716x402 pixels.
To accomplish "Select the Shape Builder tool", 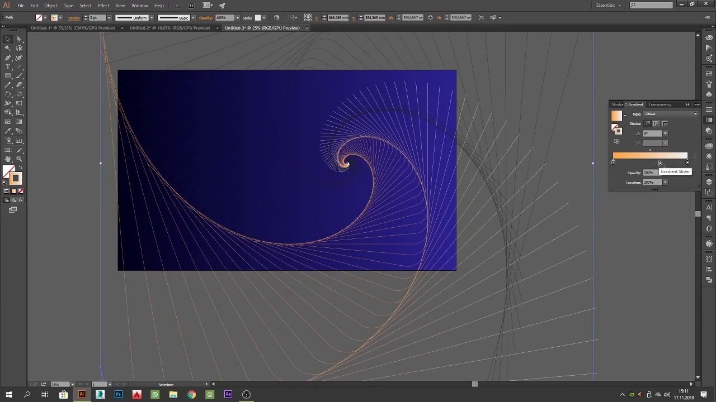I will [x=8, y=113].
